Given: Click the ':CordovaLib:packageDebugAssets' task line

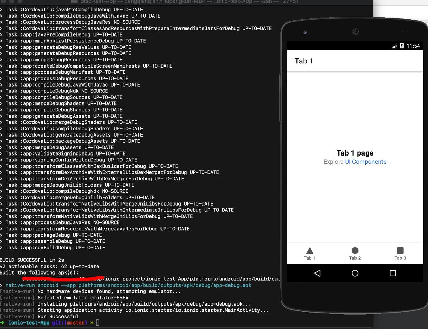Looking at the screenshot, I should click(x=70, y=141).
